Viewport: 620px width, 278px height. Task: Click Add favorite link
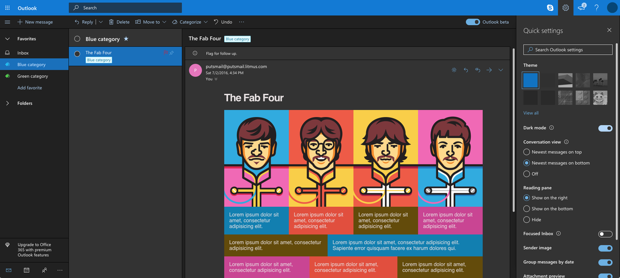[x=30, y=88]
